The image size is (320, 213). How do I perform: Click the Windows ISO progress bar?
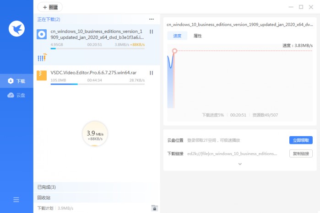[98, 48]
